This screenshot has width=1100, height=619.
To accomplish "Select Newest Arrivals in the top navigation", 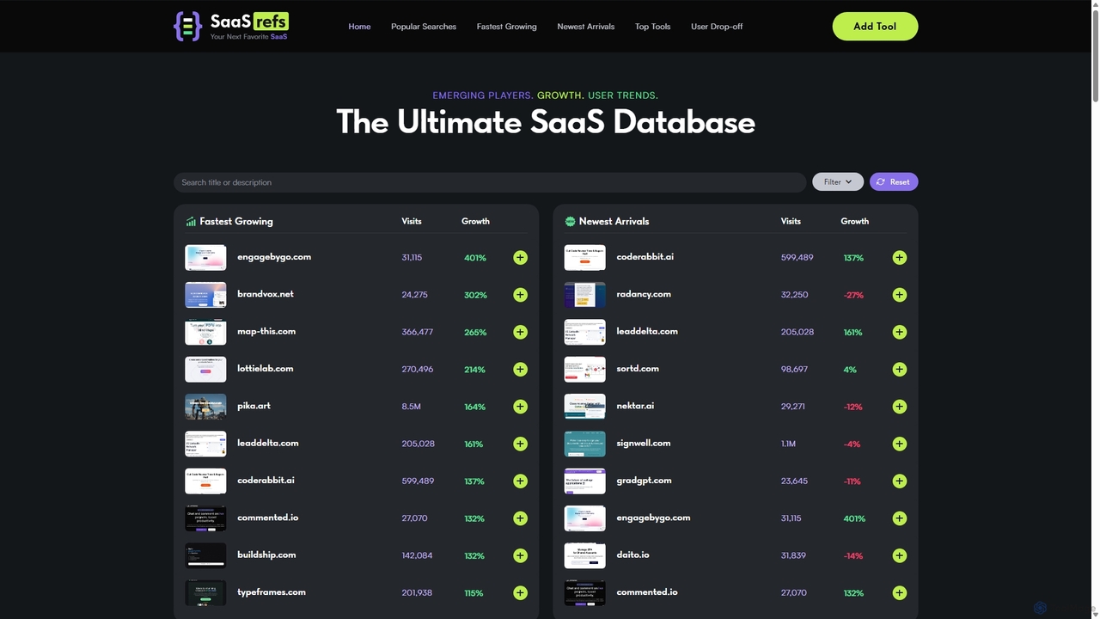I will click(586, 27).
